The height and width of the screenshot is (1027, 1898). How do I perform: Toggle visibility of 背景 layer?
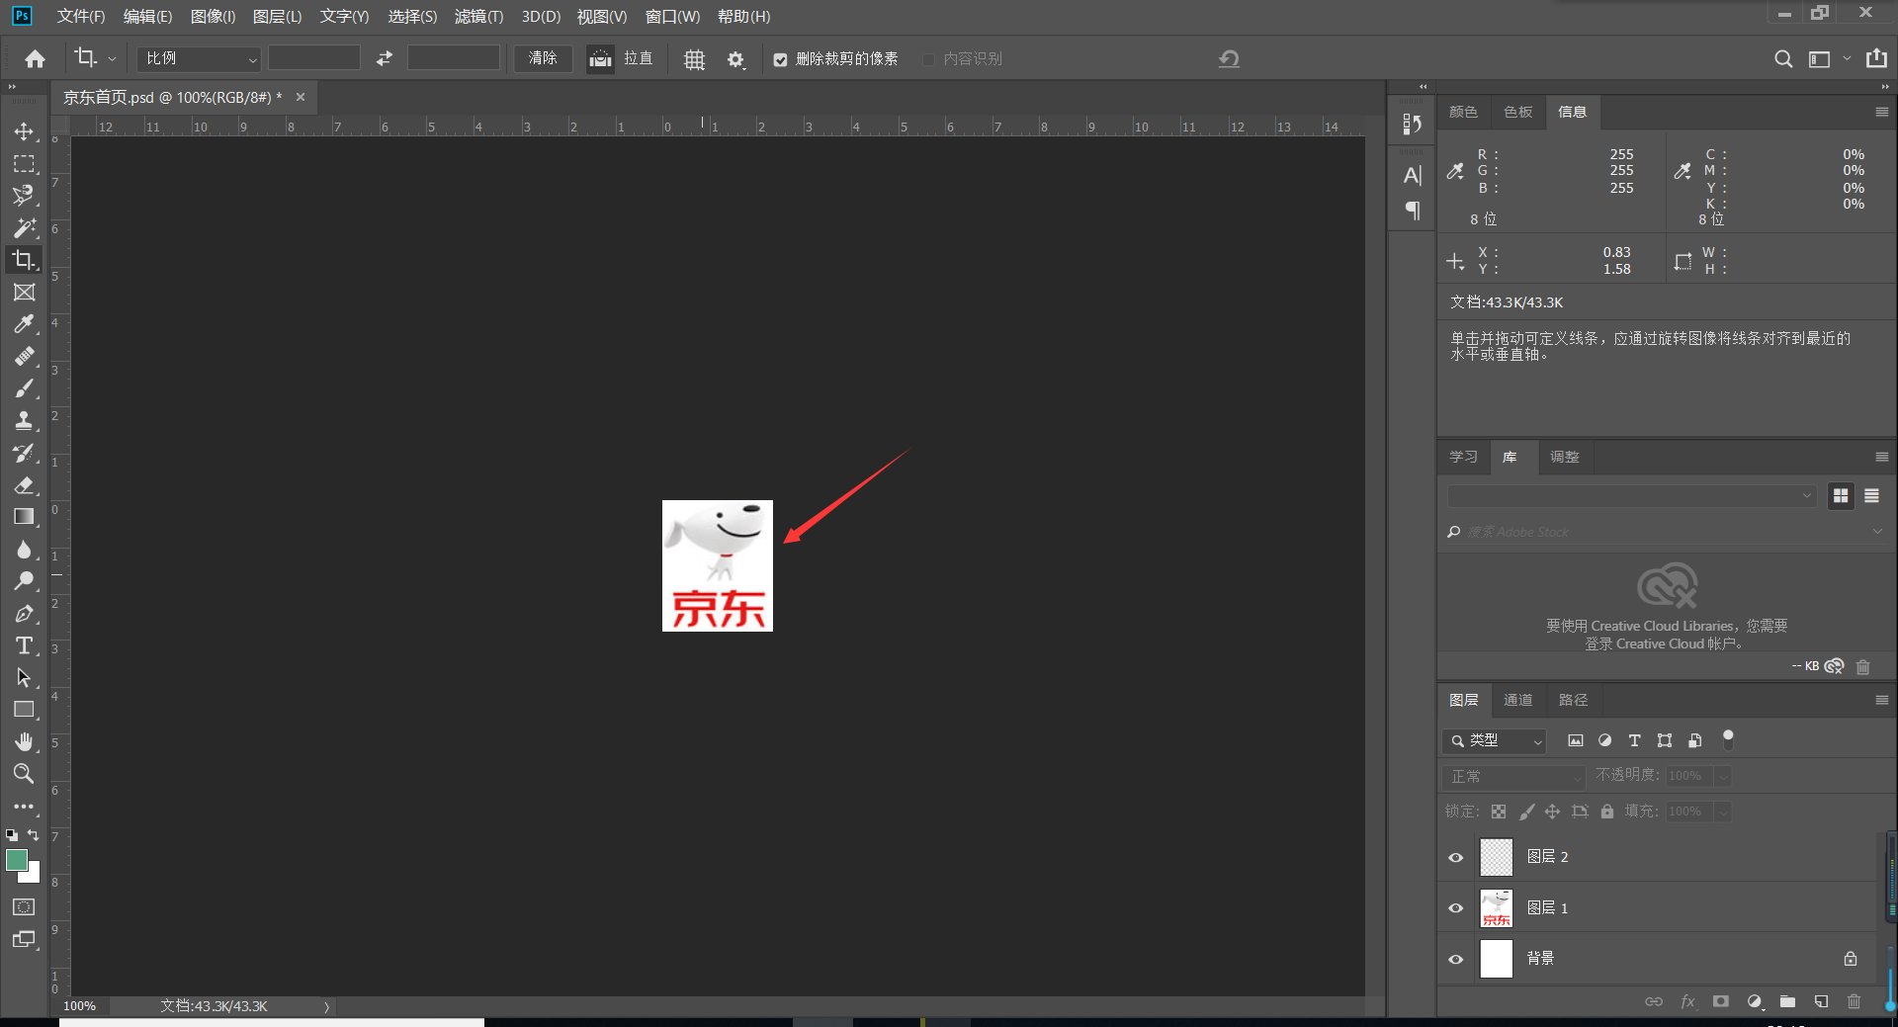pyautogui.click(x=1456, y=959)
